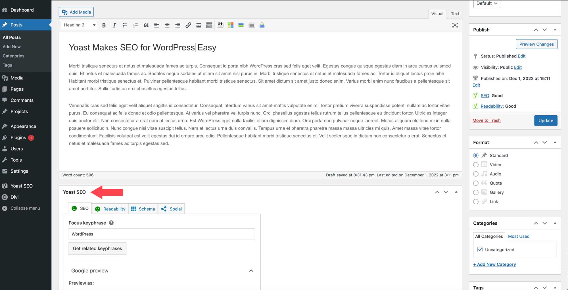Open Yoast SEO in the sidebar menu
The width and height of the screenshot is (568, 290).
click(22, 186)
